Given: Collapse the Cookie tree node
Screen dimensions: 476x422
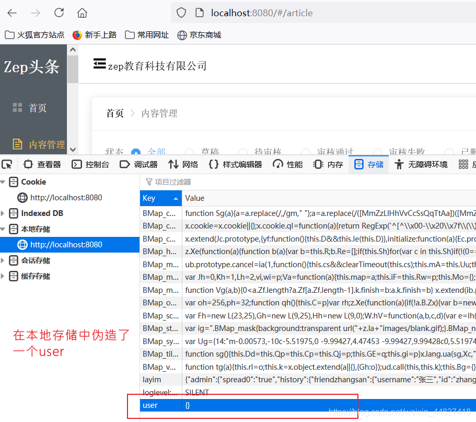Looking at the screenshot, I should pyautogui.click(x=3, y=182).
